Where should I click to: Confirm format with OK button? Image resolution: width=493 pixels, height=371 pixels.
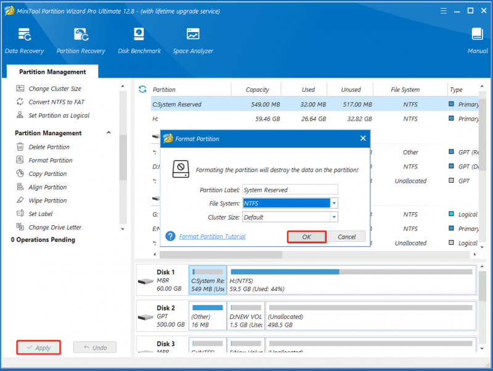pyautogui.click(x=306, y=237)
